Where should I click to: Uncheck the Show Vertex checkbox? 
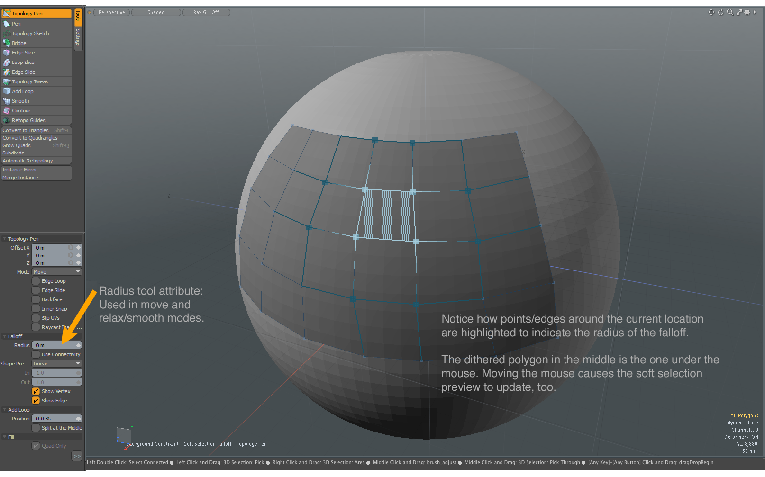36,391
